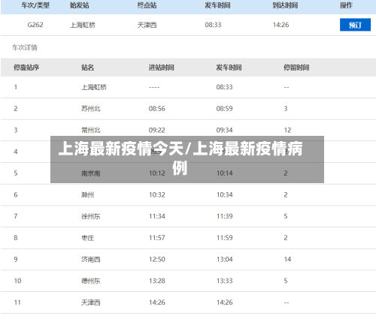Click 14:26 under the 到达时间 column
Viewport: 376px width, 319px height.
pos(280,25)
